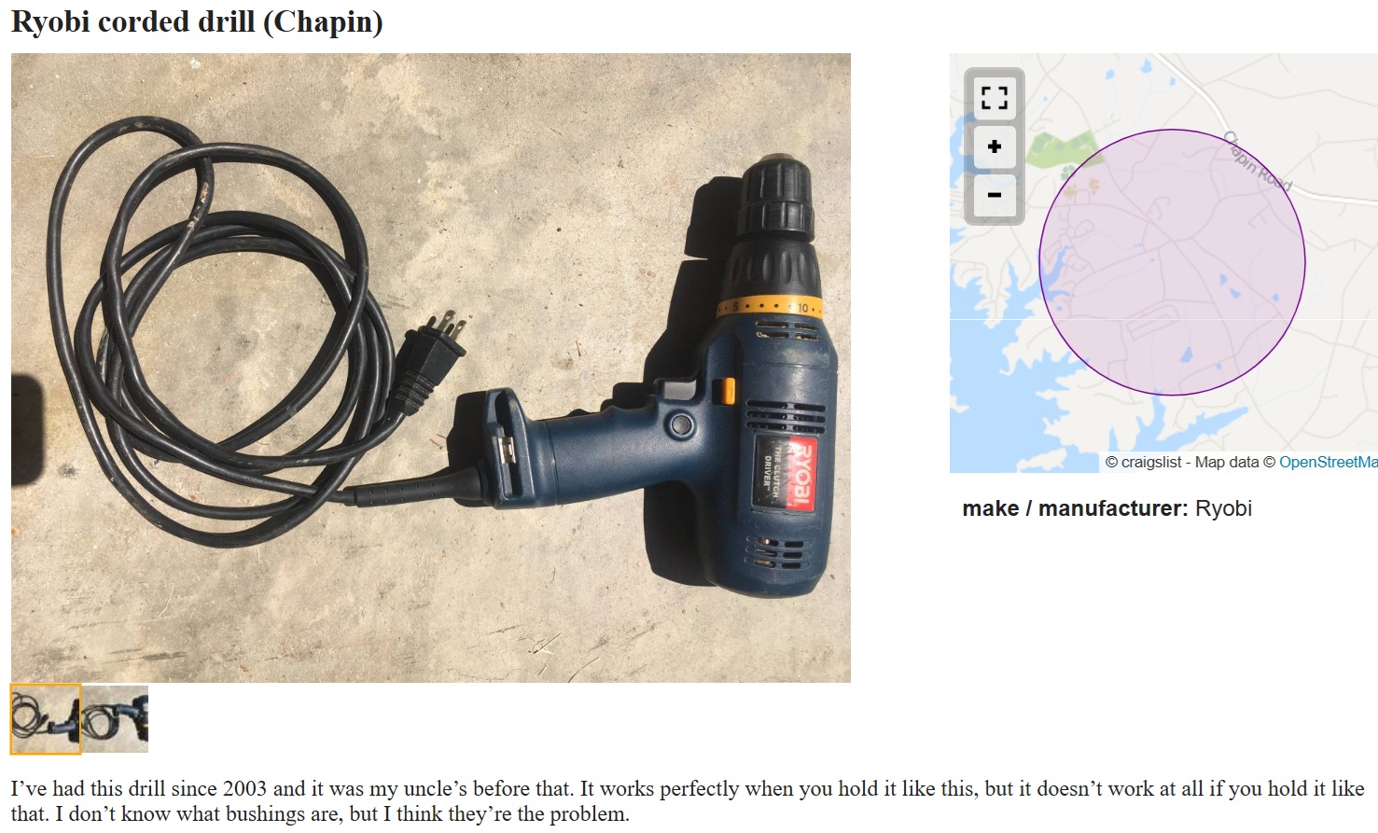Click the Ryobi manufacturer value
This screenshot has width=1378, height=833.
point(1223,508)
